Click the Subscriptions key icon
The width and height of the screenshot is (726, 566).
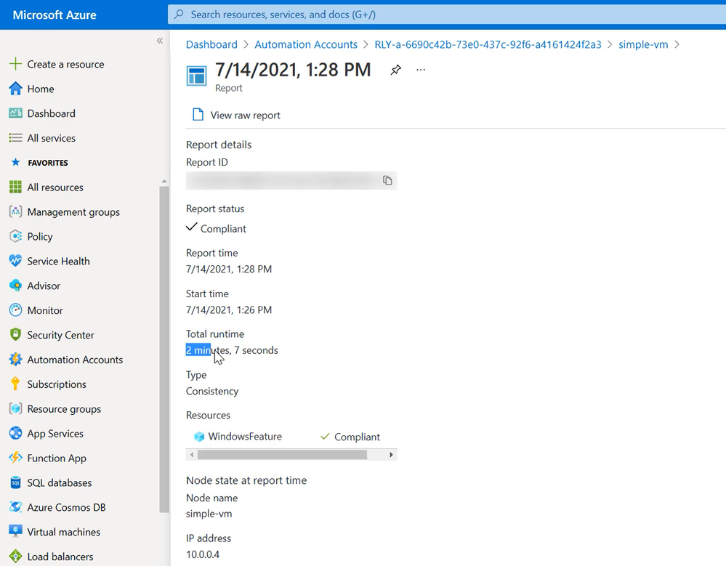click(x=15, y=384)
